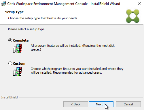Click the Complete setup computer-and-disc icon
The width and height of the screenshot is (144, 110).
pos(18,48)
